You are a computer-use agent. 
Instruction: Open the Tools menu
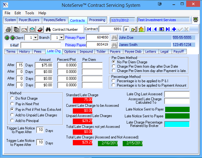pyautogui.click(x=30, y=13)
